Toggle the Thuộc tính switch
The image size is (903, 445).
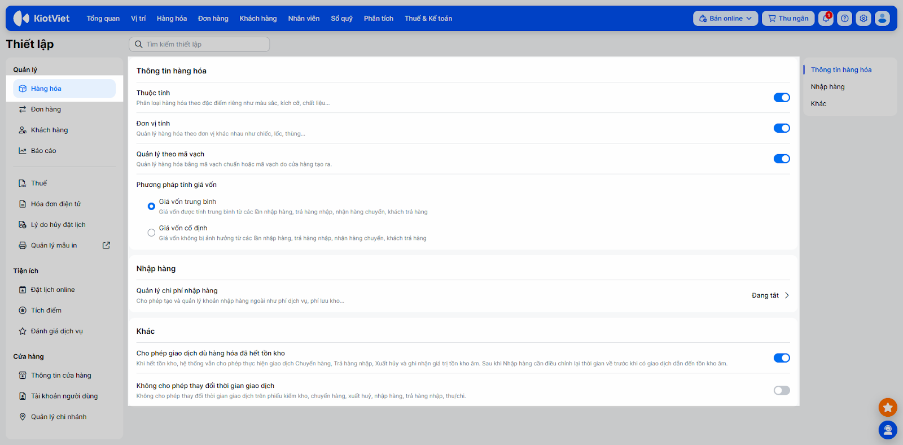[782, 98]
